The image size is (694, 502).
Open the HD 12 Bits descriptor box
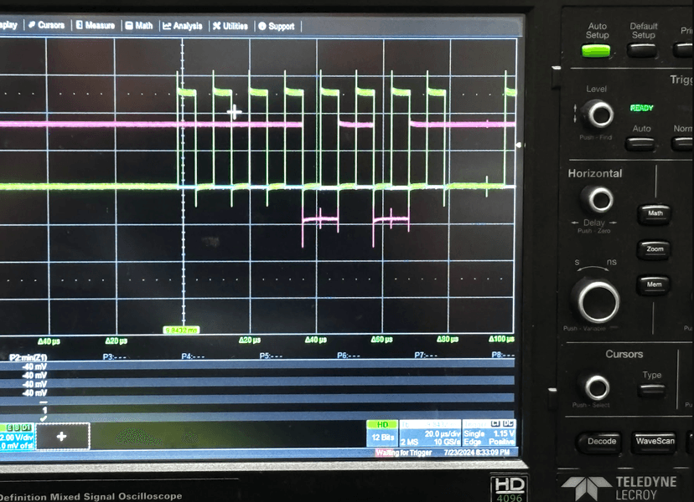coord(381,432)
